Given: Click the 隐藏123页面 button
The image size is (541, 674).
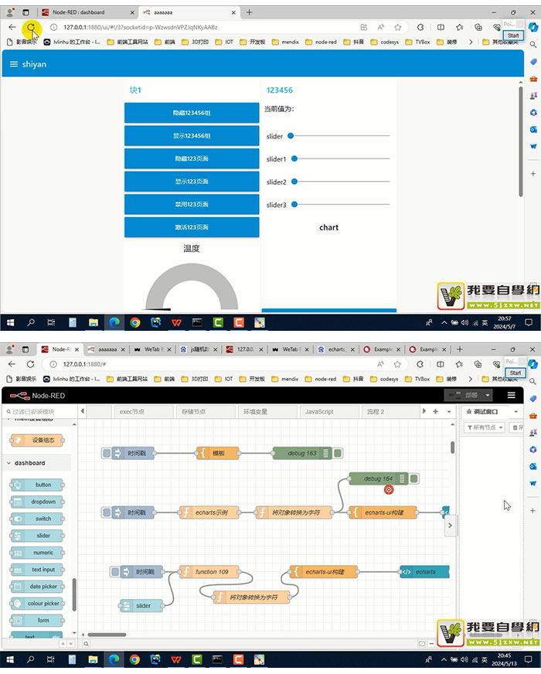Looking at the screenshot, I should coord(192,158).
